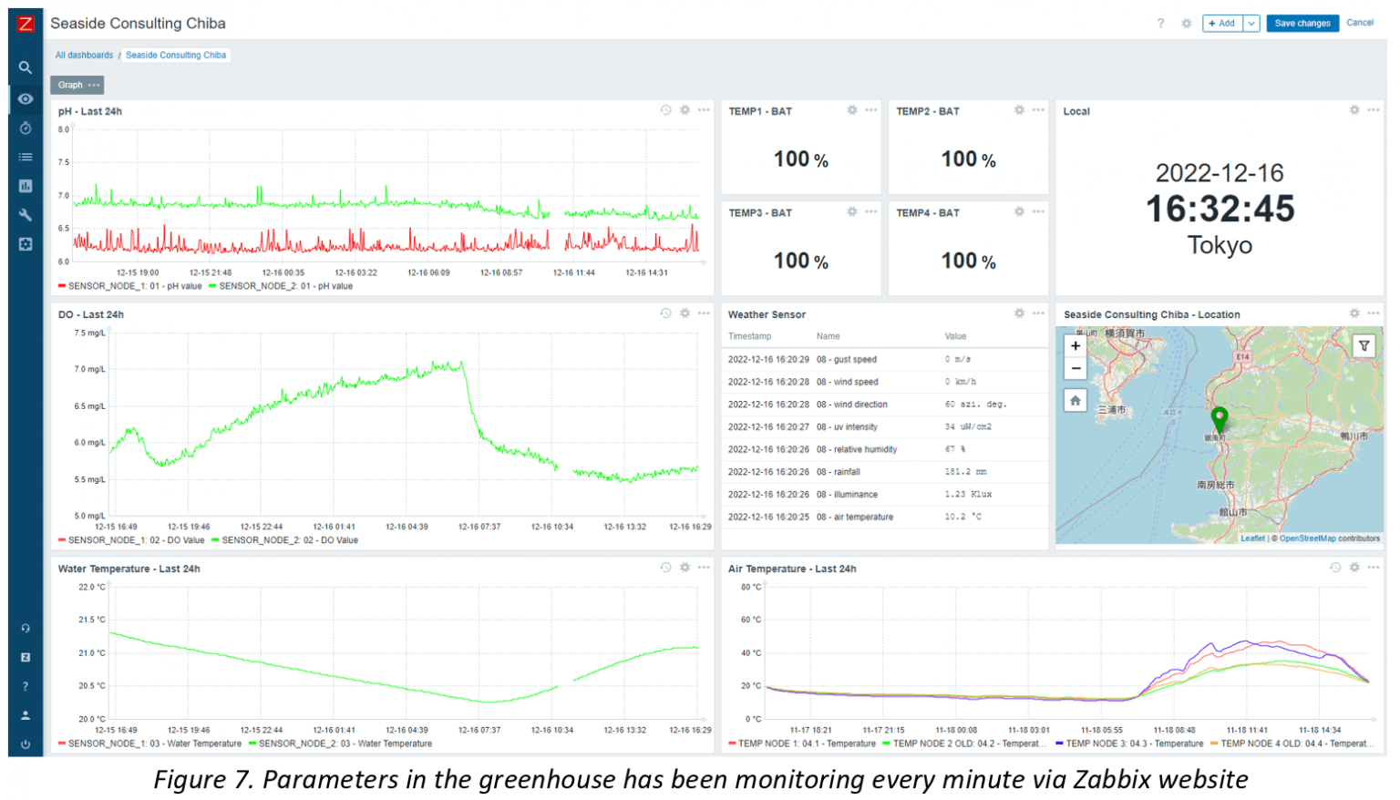Cancel dashboard editing
The height and width of the screenshot is (800, 1400).
1359,23
